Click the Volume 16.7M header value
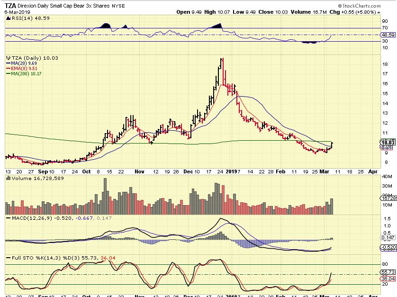The image size is (397, 297). [x=309, y=12]
